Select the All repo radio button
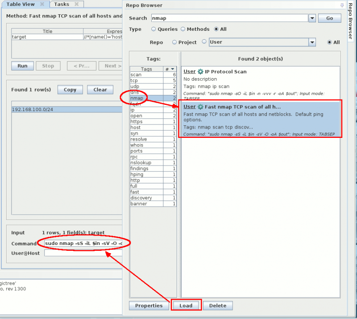 [x=330, y=42]
